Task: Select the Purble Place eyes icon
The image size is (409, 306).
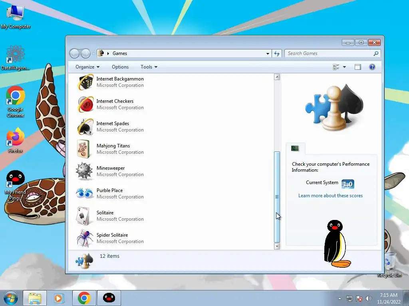Action: pyautogui.click(x=85, y=193)
